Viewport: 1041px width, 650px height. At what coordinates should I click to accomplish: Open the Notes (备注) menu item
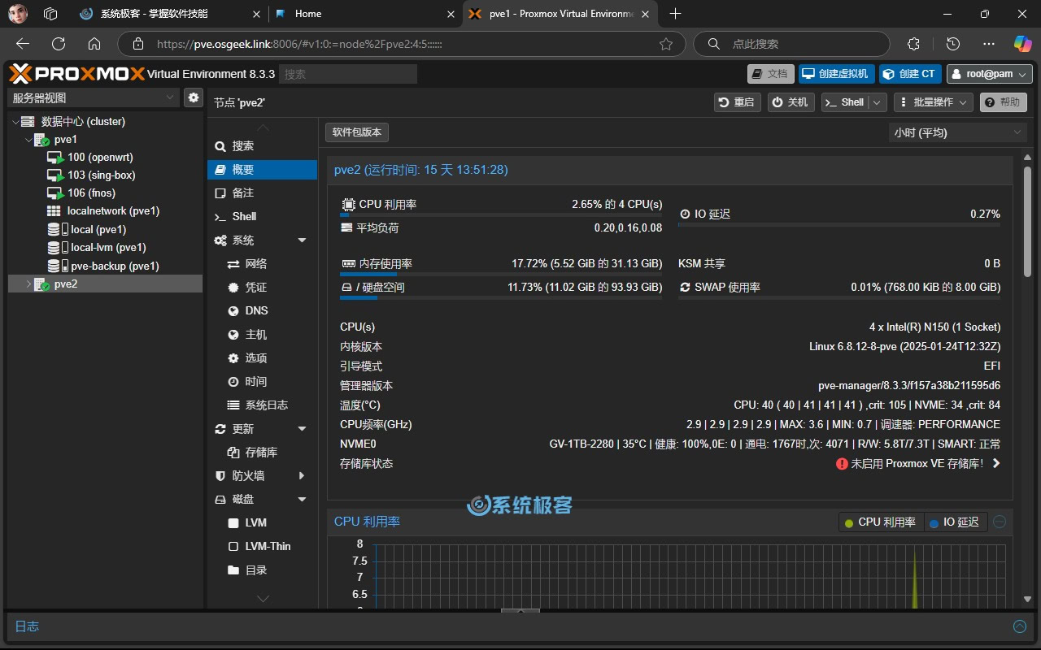(262, 193)
